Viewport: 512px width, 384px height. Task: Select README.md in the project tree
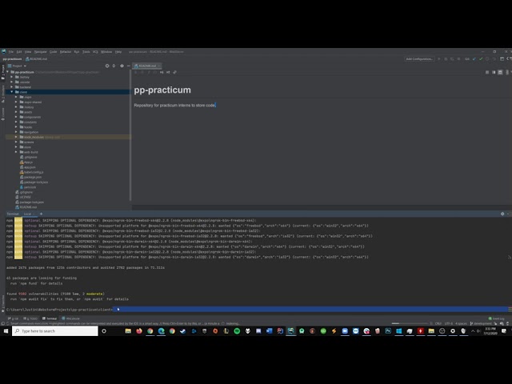[28, 207]
